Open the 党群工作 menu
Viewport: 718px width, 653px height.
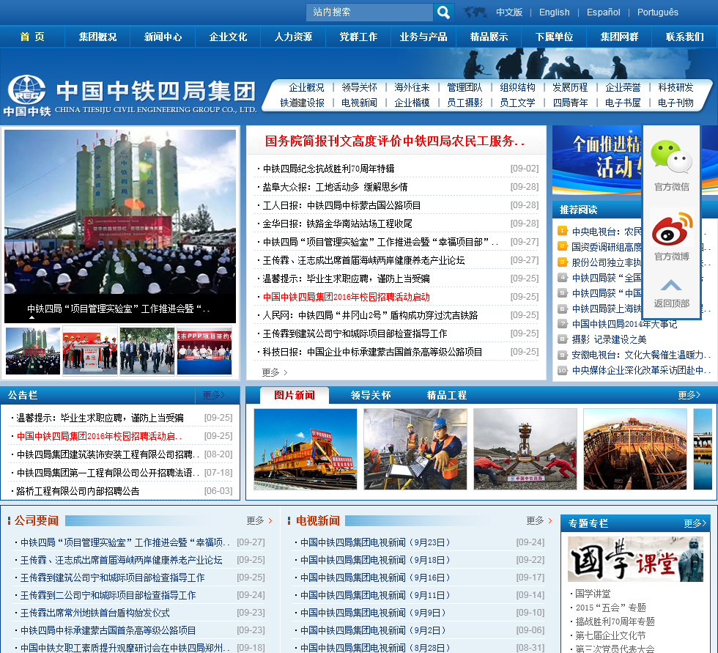358,37
